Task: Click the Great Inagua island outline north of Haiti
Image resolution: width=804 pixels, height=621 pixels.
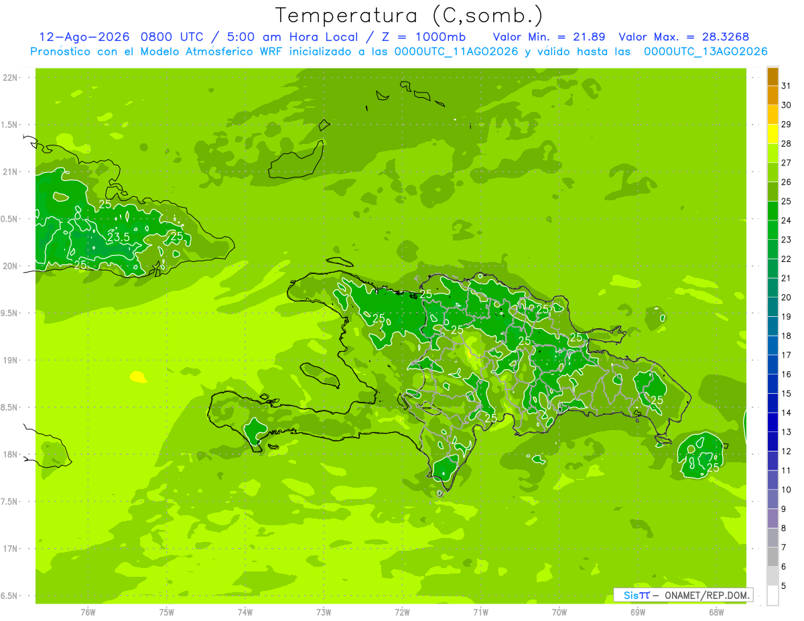Action: (295, 161)
